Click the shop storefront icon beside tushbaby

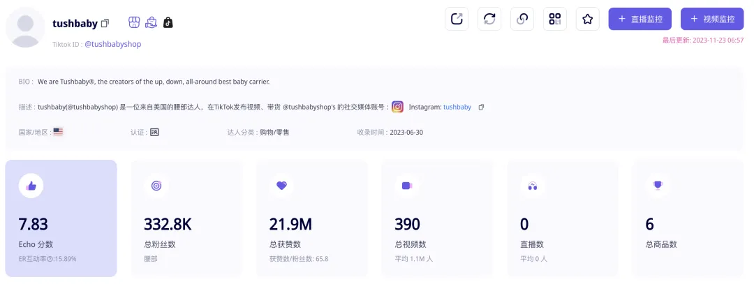click(133, 22)
